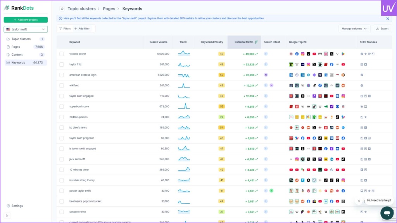Close the blue info banner
This screenshot has height=223, width=397.
point(387,19)
